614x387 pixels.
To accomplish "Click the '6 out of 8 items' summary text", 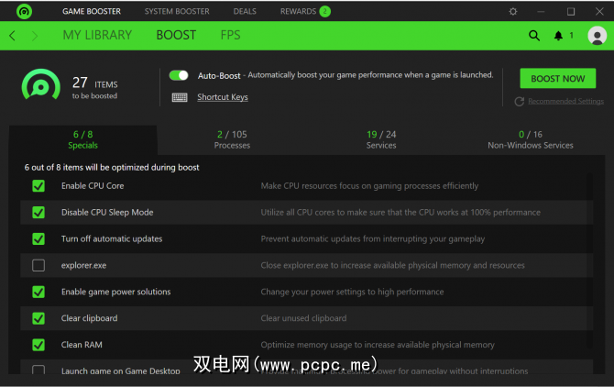I will [x=112, y=167].
